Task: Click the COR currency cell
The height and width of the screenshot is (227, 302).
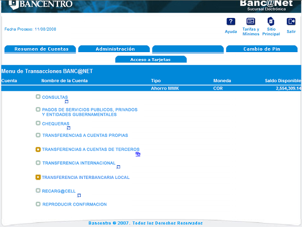Action: [x=218, y=88]
